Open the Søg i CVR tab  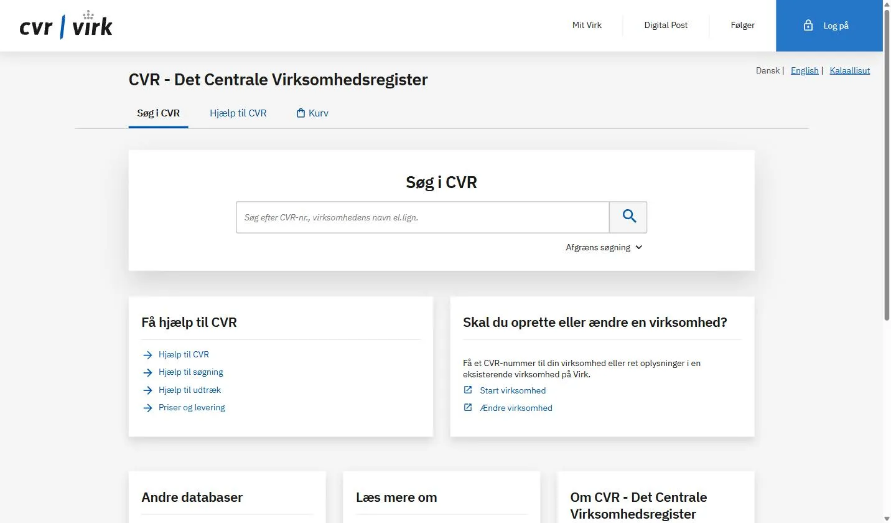(x=159, y=113)
